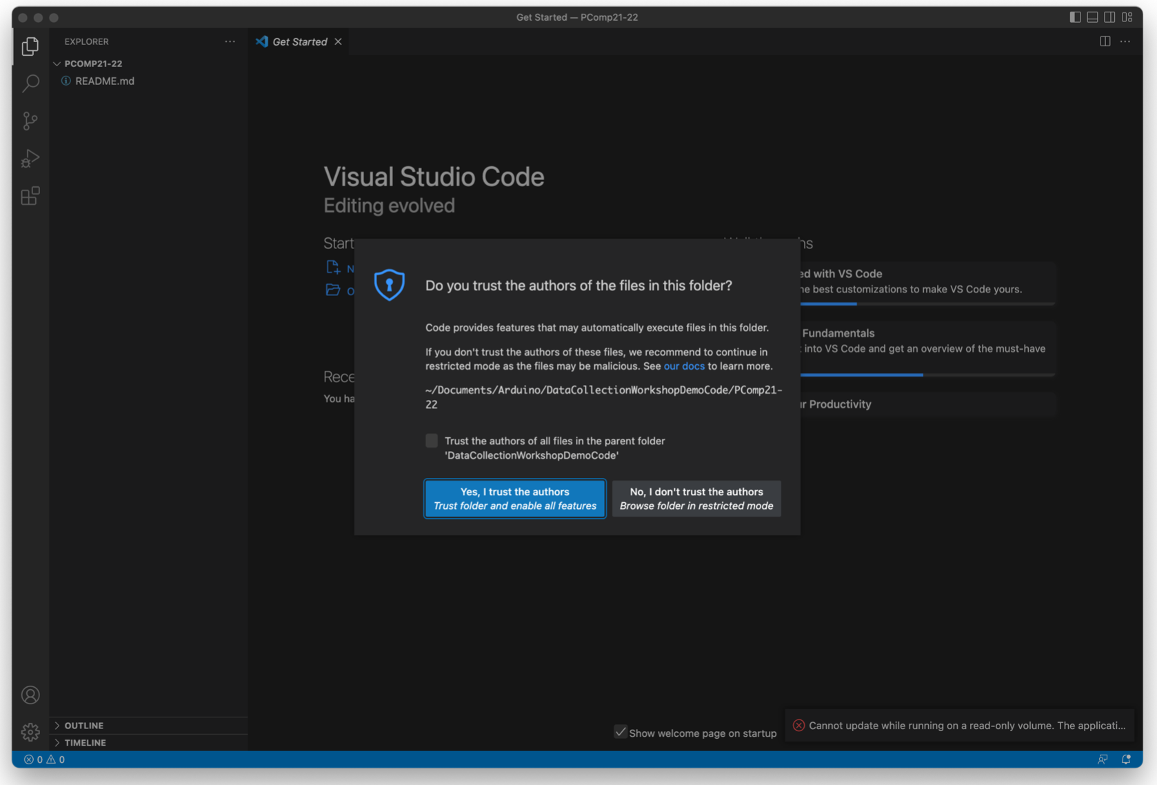The width and height of the screenshot is (1157, 785).
Task: Collapse the PCOMP21-22 folder
Action: point(57,63)
